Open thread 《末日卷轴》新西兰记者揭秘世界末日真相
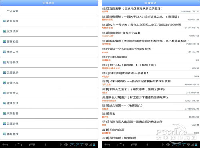Viewport: 200px width, 148px height. (x=151, y=83)
